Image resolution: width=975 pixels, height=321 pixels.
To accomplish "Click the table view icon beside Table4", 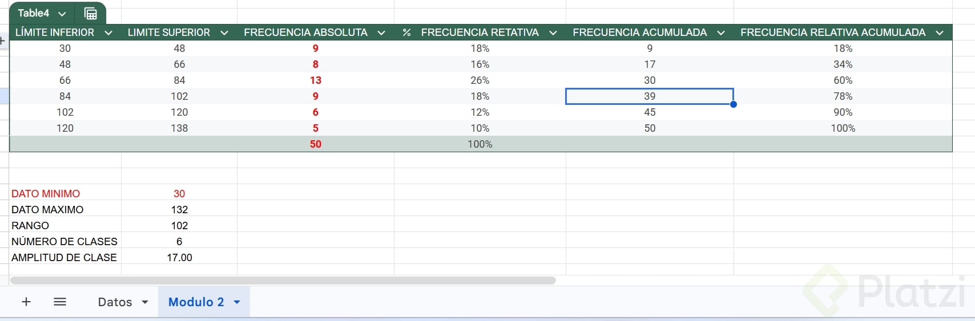I will click(90, 13).
